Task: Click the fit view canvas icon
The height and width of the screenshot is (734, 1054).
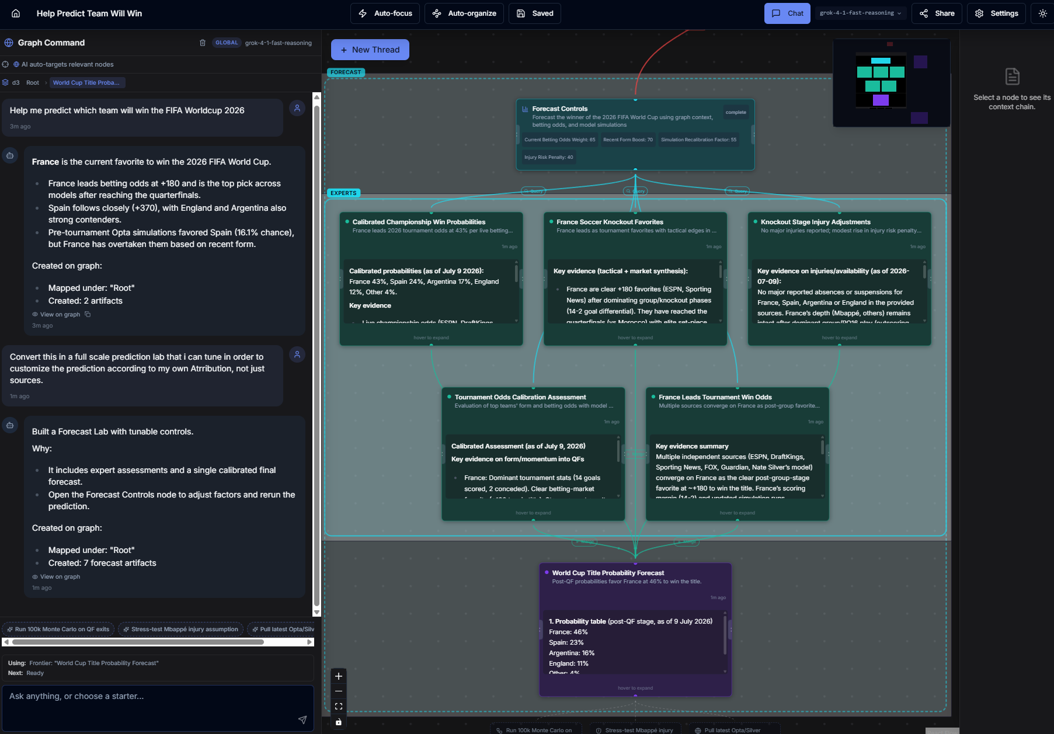Action: 339,707
